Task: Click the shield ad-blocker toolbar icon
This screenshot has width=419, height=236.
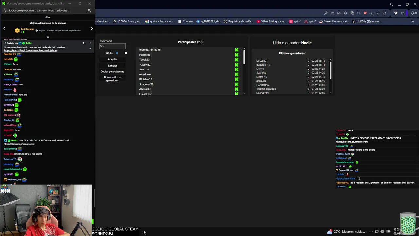Action: (345, 13)
